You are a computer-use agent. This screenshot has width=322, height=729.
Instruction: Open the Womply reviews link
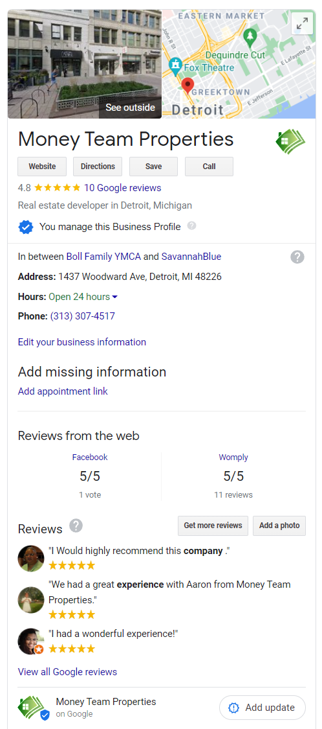(233, 457)
